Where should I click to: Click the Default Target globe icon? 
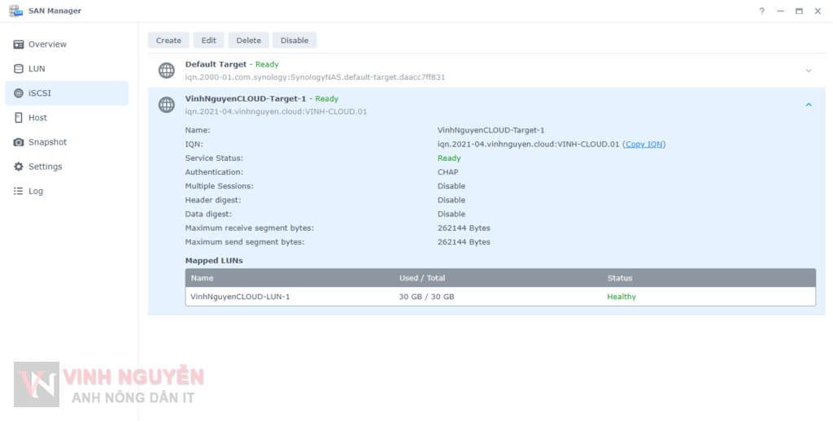pos(167,71)
